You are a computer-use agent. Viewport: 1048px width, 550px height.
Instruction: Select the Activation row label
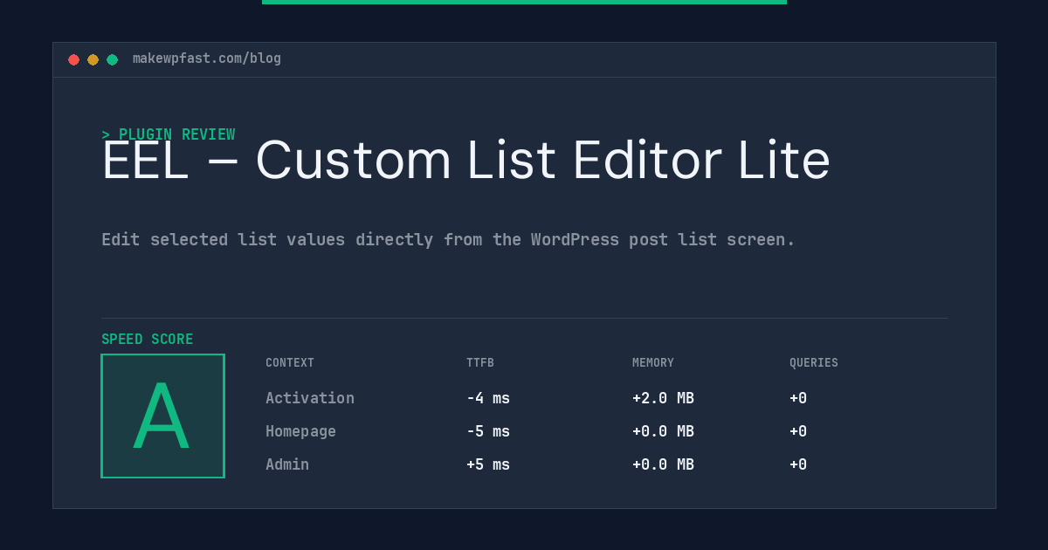pyautogui.click(x=310, y=398)
